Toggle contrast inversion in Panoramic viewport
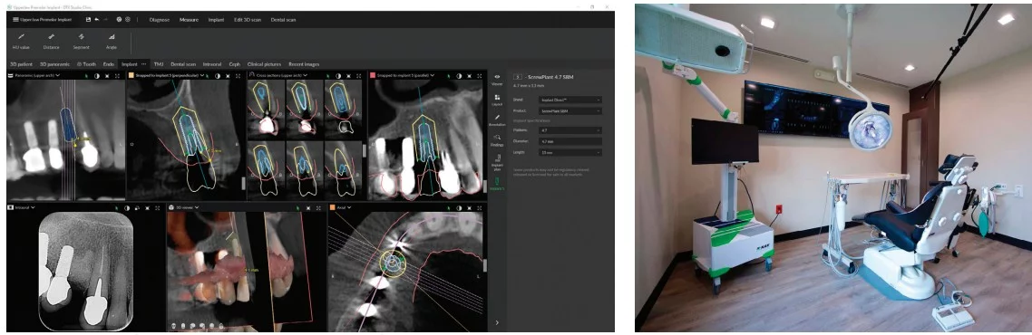The width and height of the screenshot is (1032, 335). (97, 75)
